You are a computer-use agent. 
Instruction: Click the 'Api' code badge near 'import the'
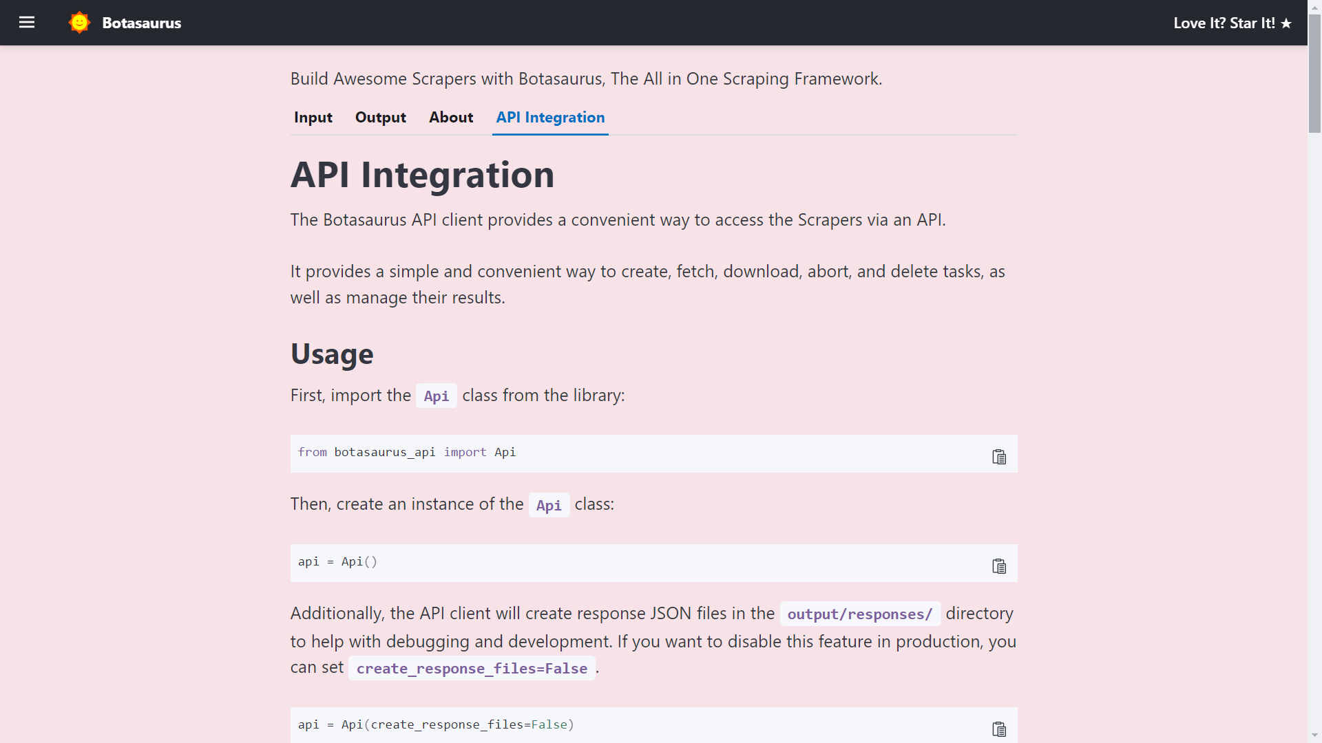pos(436,396)
